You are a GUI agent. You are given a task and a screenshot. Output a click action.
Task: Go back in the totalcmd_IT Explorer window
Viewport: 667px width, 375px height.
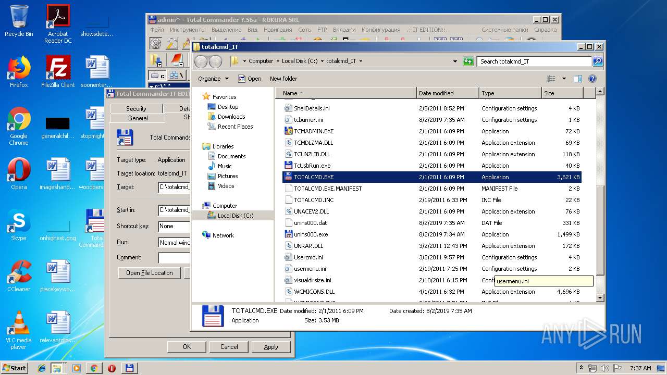(201, 61)
